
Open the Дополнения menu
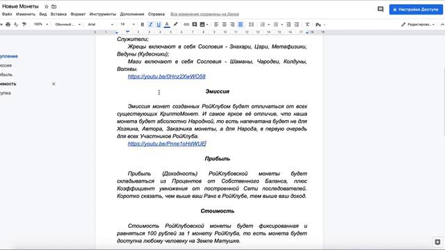click(132, 14)
